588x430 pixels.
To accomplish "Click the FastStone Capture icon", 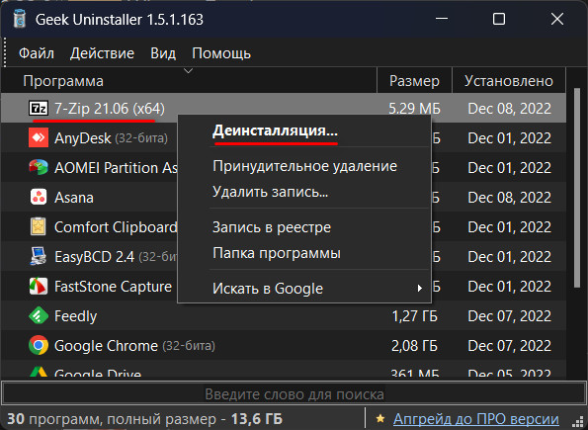I will click(x=39, y=286).
